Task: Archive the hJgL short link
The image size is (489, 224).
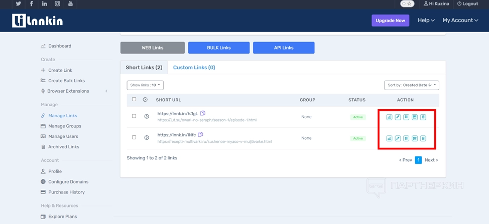Action: point(415,117)
